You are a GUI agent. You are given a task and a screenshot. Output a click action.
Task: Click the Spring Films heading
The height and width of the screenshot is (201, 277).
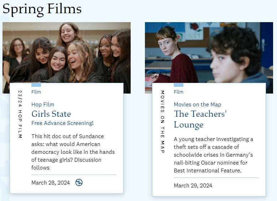click(x=42, y=9)
